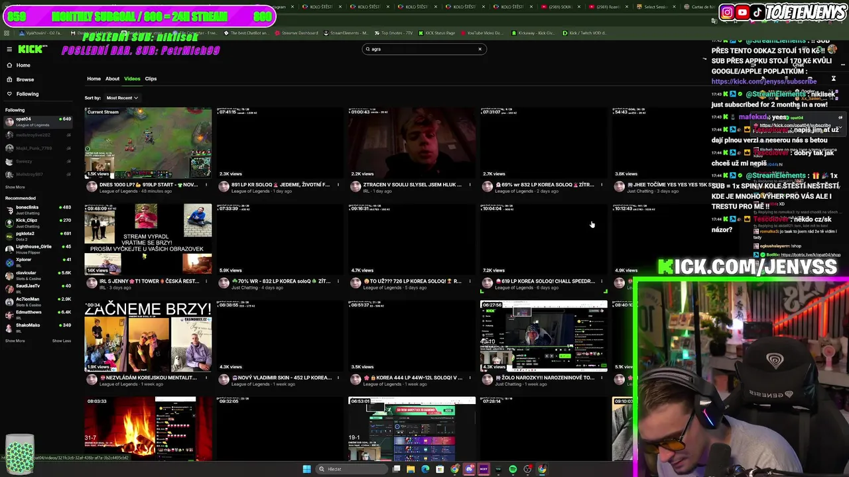Open options for '891 LP KR SOLOQ' video
Viewport: 849px width, 477px height.
[338, 185]
